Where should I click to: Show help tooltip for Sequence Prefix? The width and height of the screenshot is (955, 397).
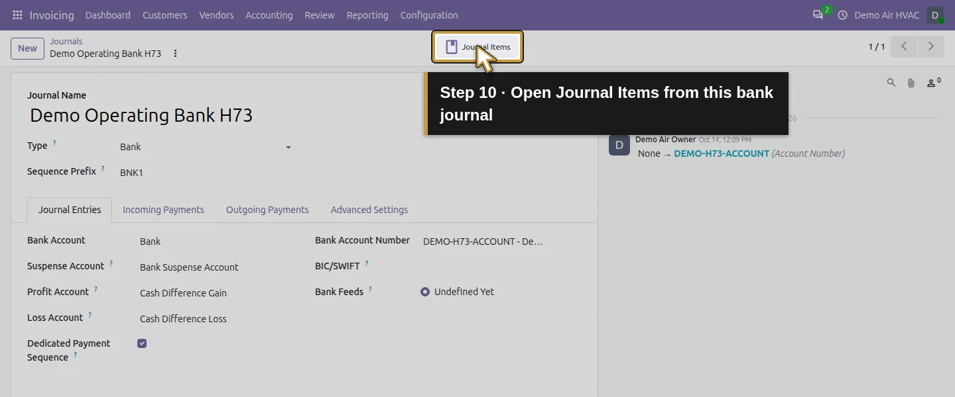click(x=103, y=169)
